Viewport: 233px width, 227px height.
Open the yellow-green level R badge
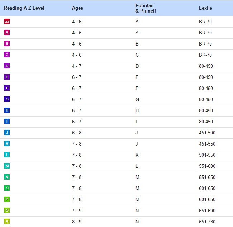[7, 222]
